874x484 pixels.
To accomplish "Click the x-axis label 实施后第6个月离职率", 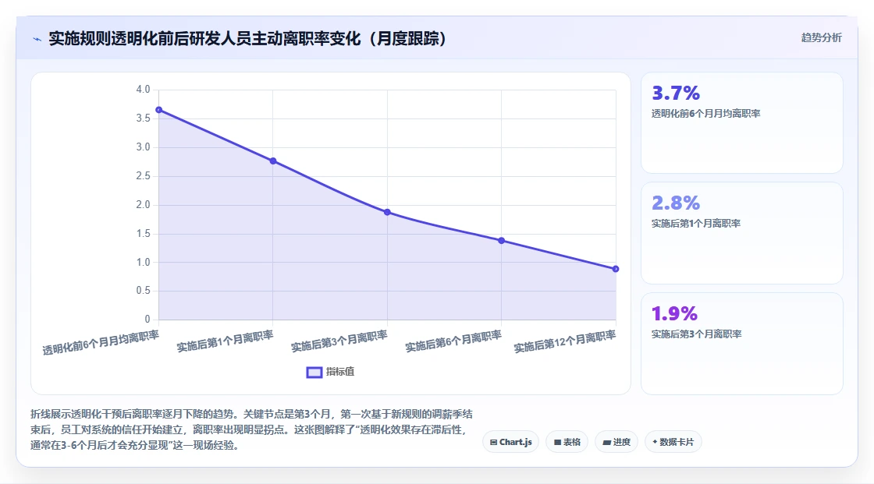I will tap(453, 341).
